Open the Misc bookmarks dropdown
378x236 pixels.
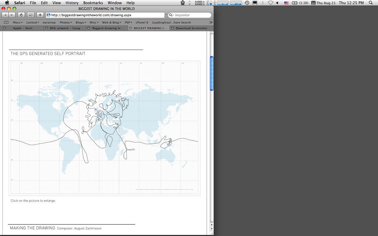coord(94,23)
